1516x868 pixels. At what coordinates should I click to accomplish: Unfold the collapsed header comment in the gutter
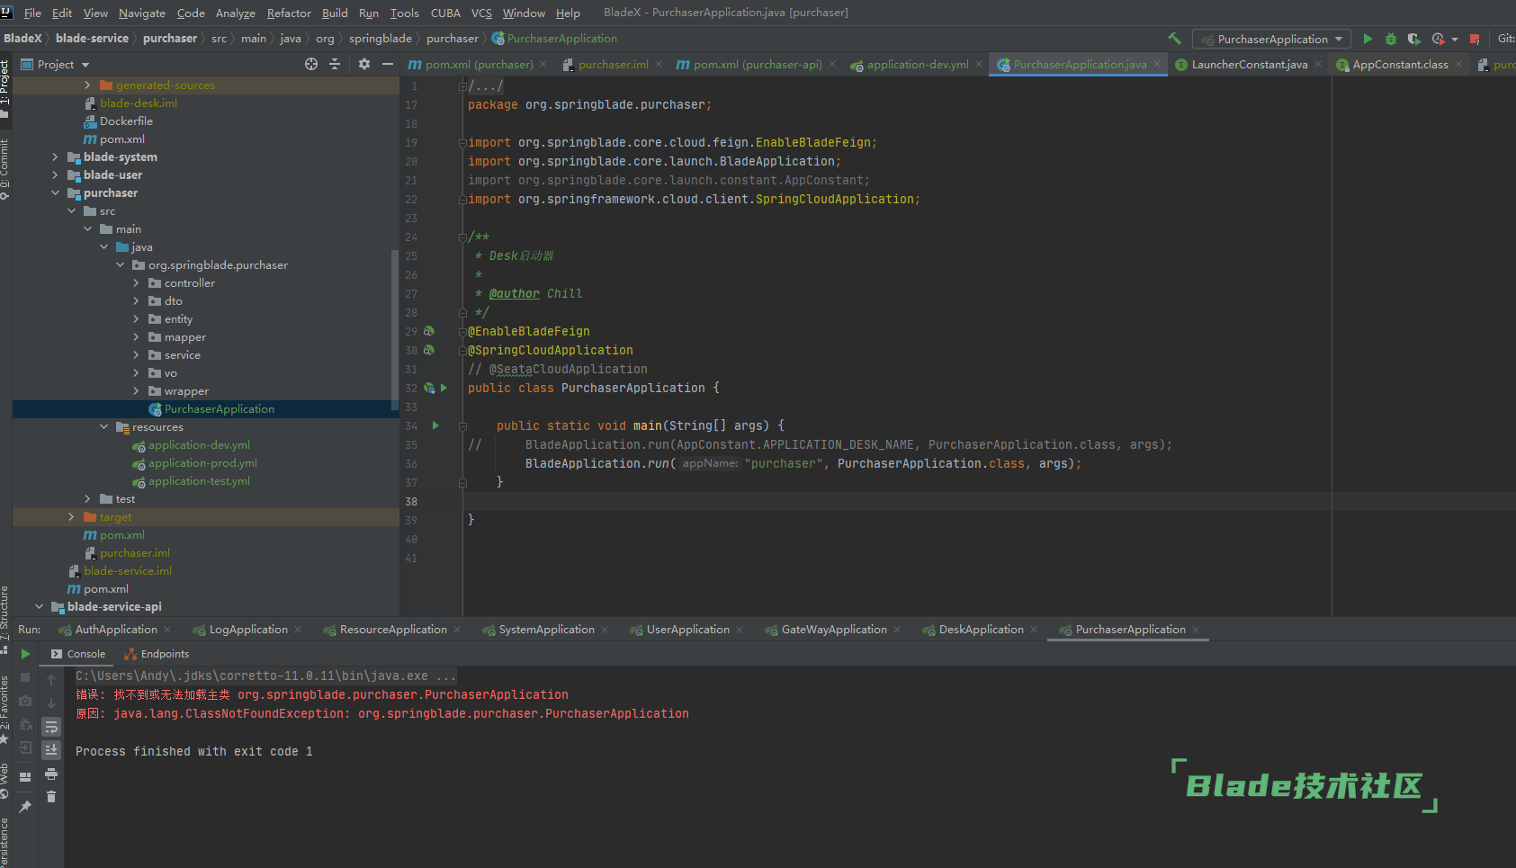(462, 86)
